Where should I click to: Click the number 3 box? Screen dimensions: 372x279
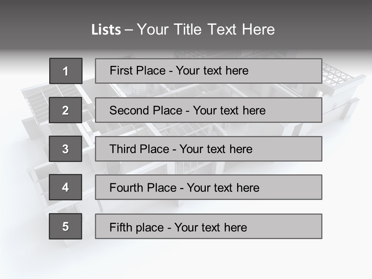(x=65, y=149)
